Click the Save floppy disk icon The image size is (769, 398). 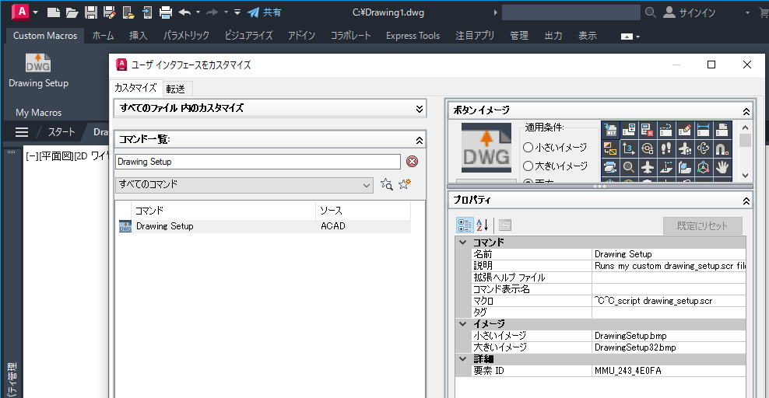[x=91, y=12]
